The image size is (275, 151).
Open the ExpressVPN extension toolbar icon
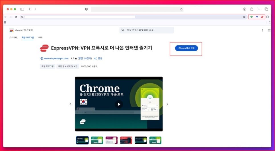pyautogui.click(x=262, y=17)
